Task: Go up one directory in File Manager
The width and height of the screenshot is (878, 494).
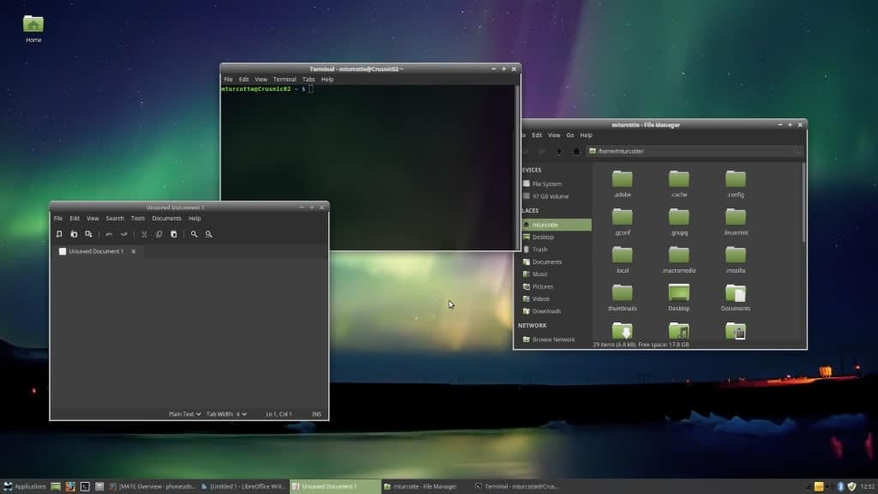Action: coord(559,151)
